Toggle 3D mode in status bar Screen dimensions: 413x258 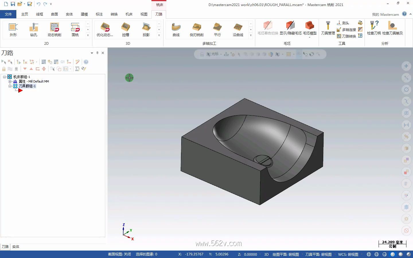(266, 254)
